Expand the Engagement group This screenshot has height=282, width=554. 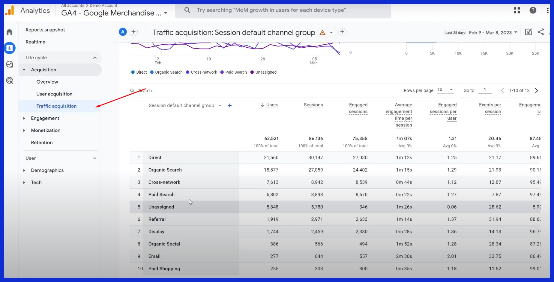coord(24,118)
